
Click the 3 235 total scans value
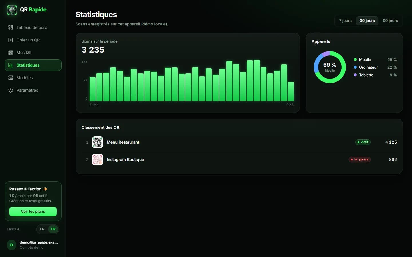click(x=93, y=50)
